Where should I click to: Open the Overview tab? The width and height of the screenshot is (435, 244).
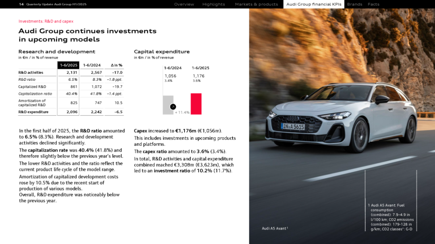coord(184,4)
